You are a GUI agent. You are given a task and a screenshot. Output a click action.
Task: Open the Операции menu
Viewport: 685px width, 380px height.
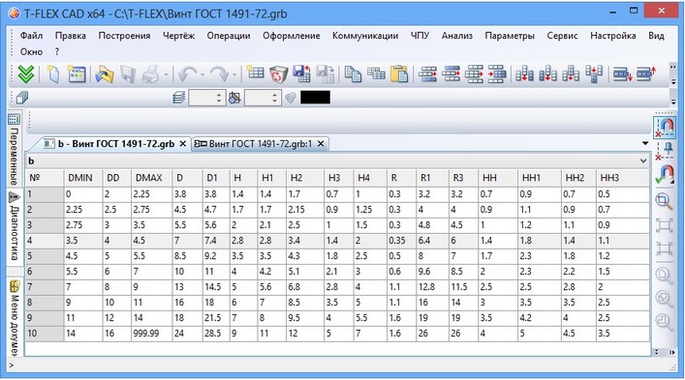(x=229, y=36)
